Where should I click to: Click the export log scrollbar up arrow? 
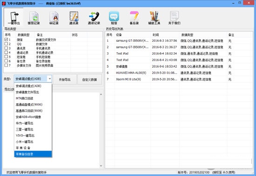[x=101, y=94]
